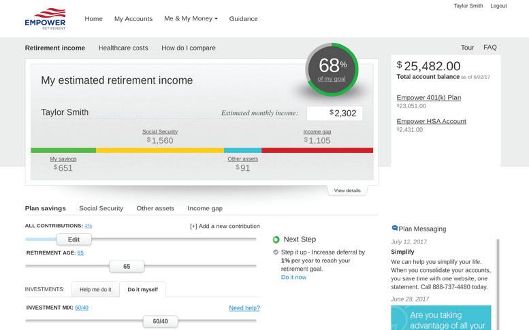Click the Plan Messaging chat icon
This screenshot has height=330, width=529.
click(x=394, y=229)
